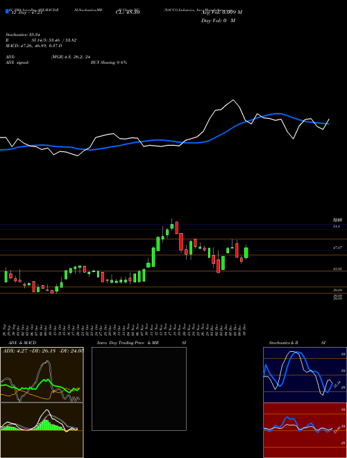Click the 'Avg Vol: 0.009 M' text
The image size is (347, 458).
(x=221, y=12)
